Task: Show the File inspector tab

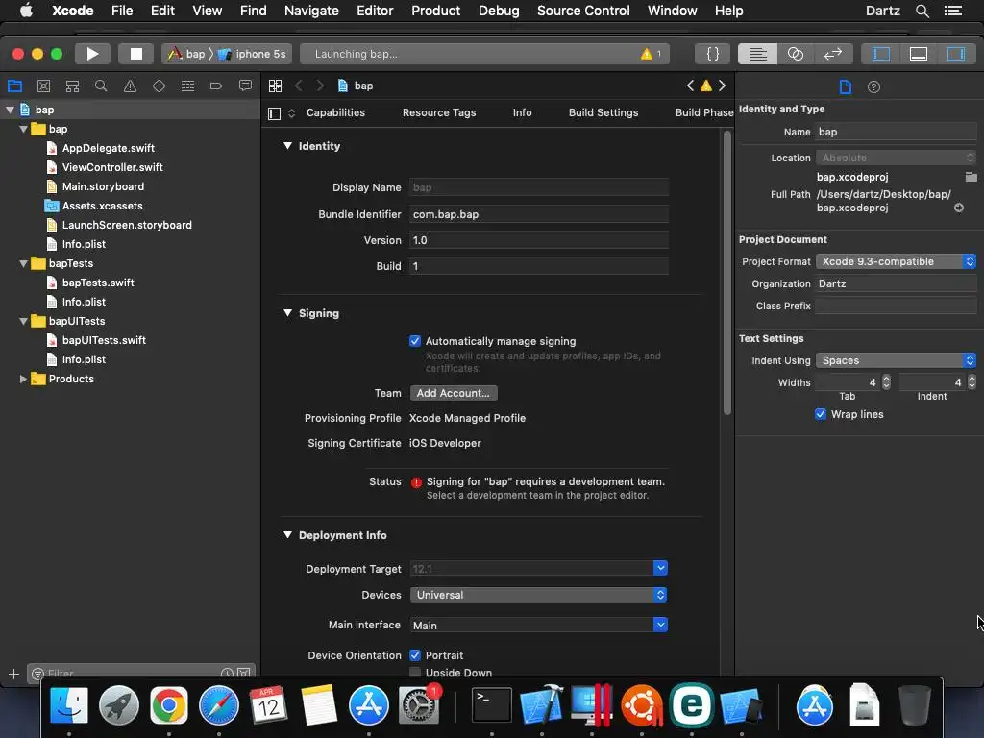Action: tap(846, 86)
